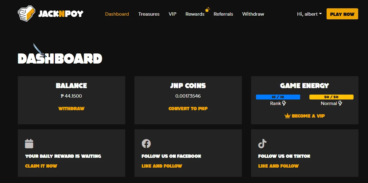Click the JackNPoy fist logo icon
This screenshot has height=183, width=368.
click(26, 14)
